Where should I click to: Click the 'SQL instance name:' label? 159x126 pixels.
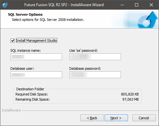click(x=26, y=50)
